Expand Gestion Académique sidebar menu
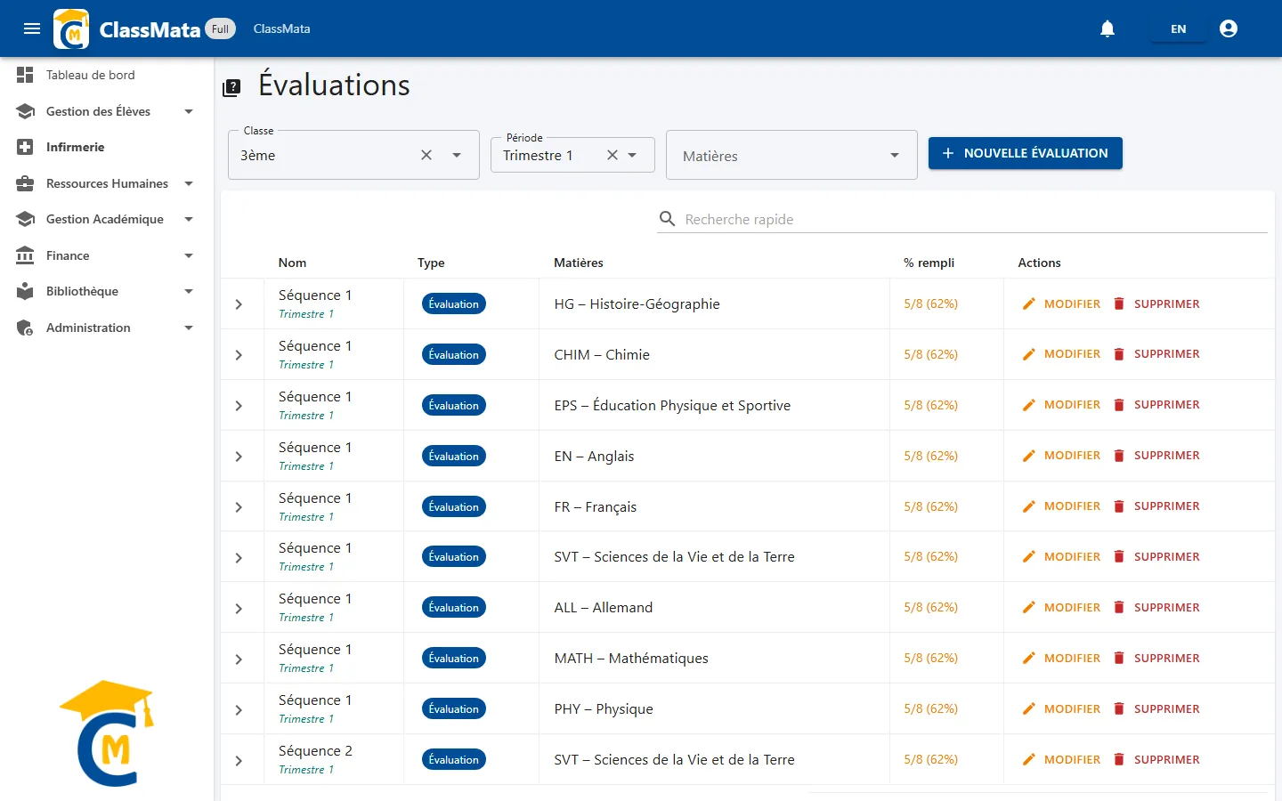This screenshot has height=801, width=1282. [x=107, y=219]
